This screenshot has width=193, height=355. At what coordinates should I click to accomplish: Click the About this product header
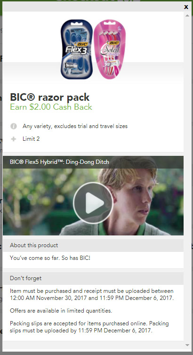pyautogui.click(x=93, y=245)
